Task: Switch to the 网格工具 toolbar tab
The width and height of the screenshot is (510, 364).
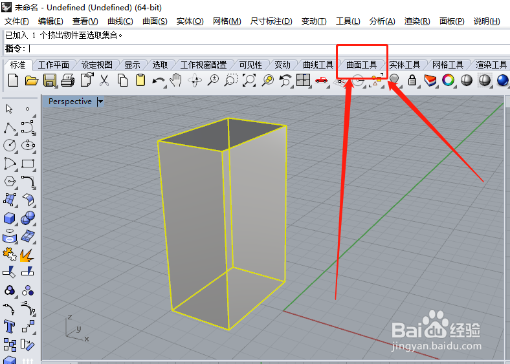Action: point(448,65)
